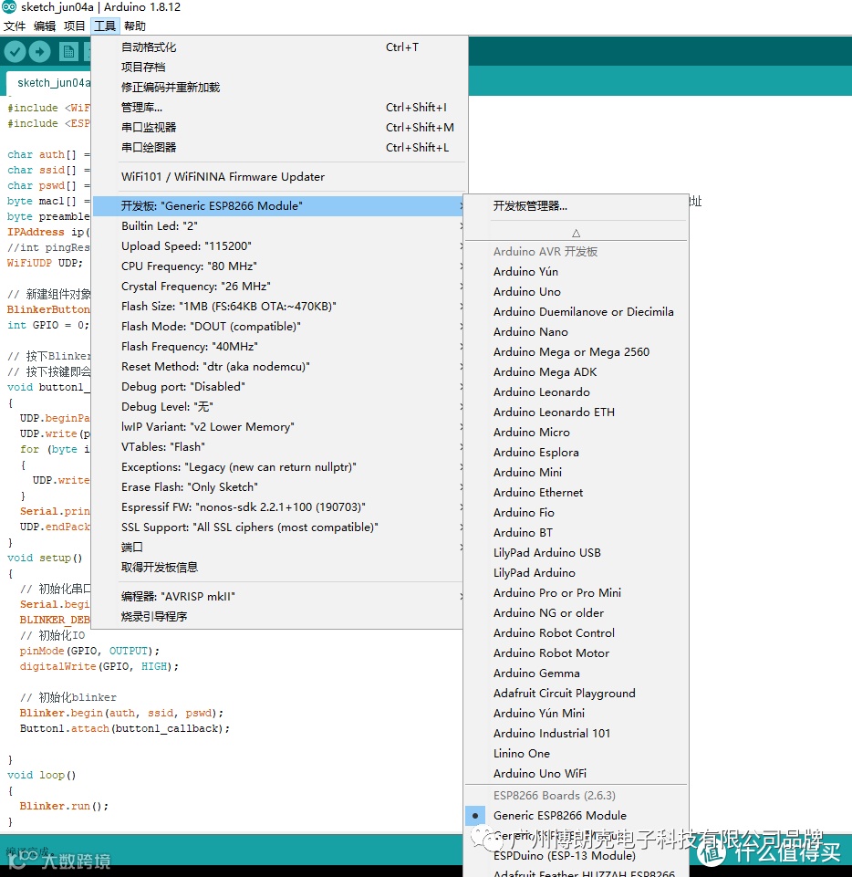Click 烧录引导程序 burn bootloader
The image size is (852, 877).
click(x=278, y=616)
